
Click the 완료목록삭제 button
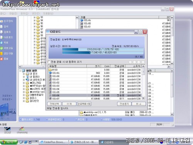[84, 104]
